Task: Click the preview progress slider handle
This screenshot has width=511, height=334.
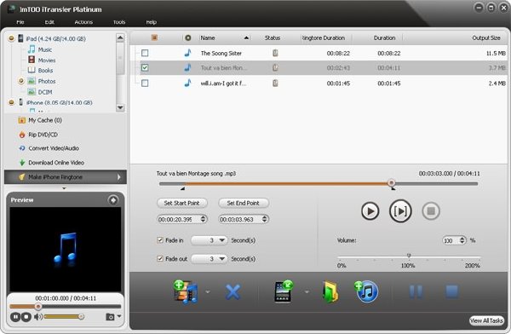Action: click(38, 306)
